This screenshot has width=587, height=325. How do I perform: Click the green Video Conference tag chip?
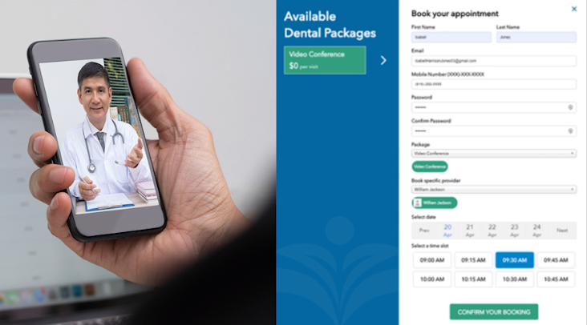430,167
